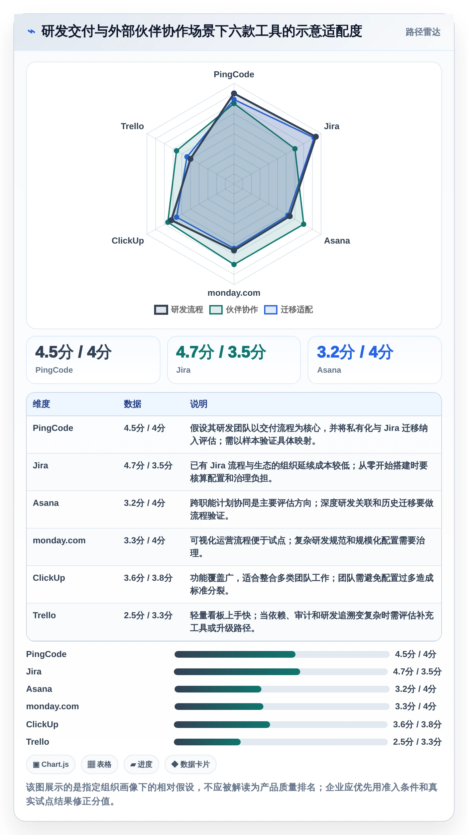Click the dark PingCode vertex point on the radar
Image resolution: width=468 pixels, height=835 pixels.
click(234, 93)
